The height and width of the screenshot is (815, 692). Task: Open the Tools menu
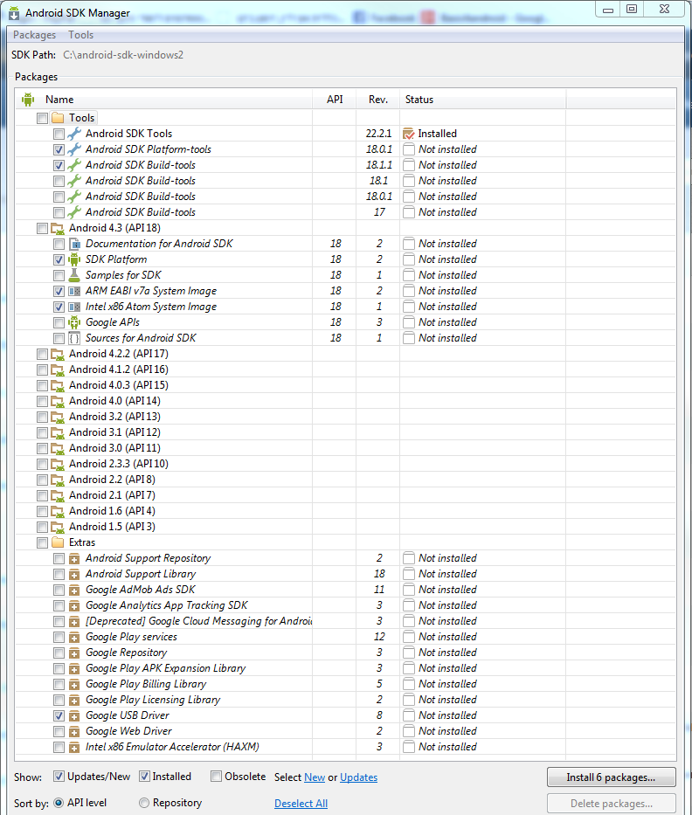(x=80, y=35)
